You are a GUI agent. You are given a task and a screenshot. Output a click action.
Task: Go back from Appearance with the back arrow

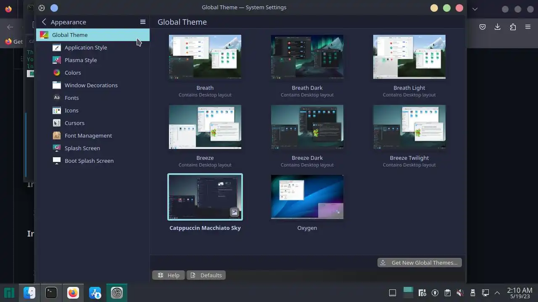pyautogui.click(x=44, y=22)
